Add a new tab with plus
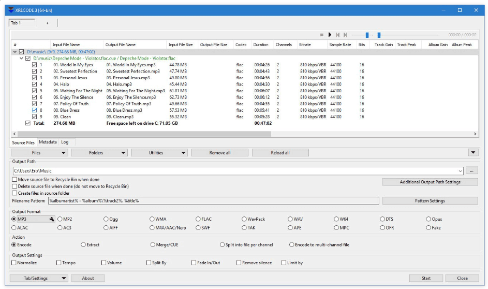The image size is (488, 289). click(x=47, y=23)
